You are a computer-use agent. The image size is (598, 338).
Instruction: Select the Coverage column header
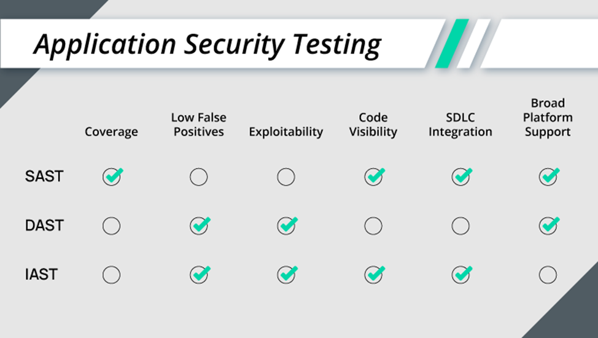click(x=111, y=132)
